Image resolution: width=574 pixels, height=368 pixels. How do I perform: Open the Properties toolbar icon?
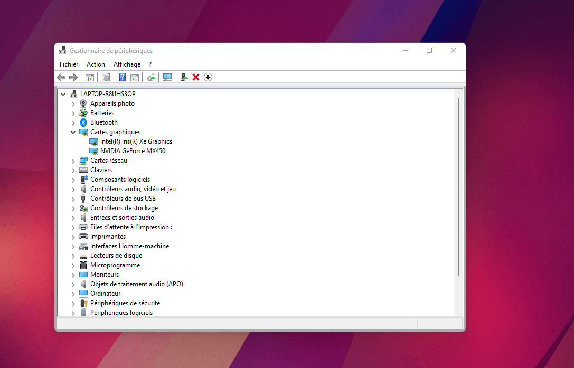[106, 77]
